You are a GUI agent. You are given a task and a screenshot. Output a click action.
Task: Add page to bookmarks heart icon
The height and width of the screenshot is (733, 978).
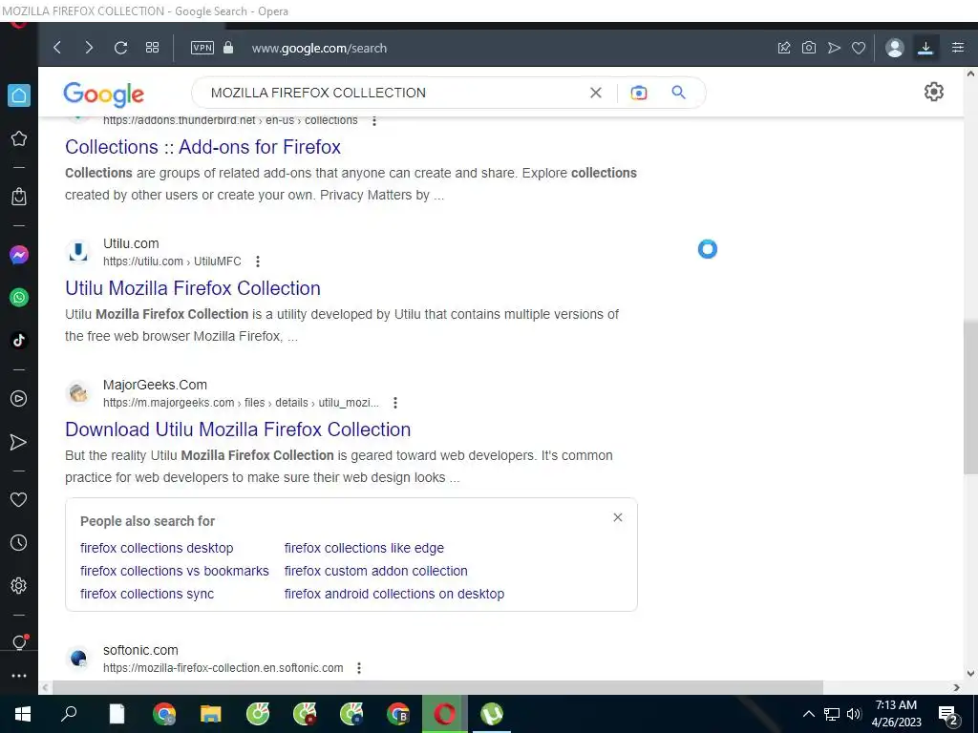tap(859, 48)
